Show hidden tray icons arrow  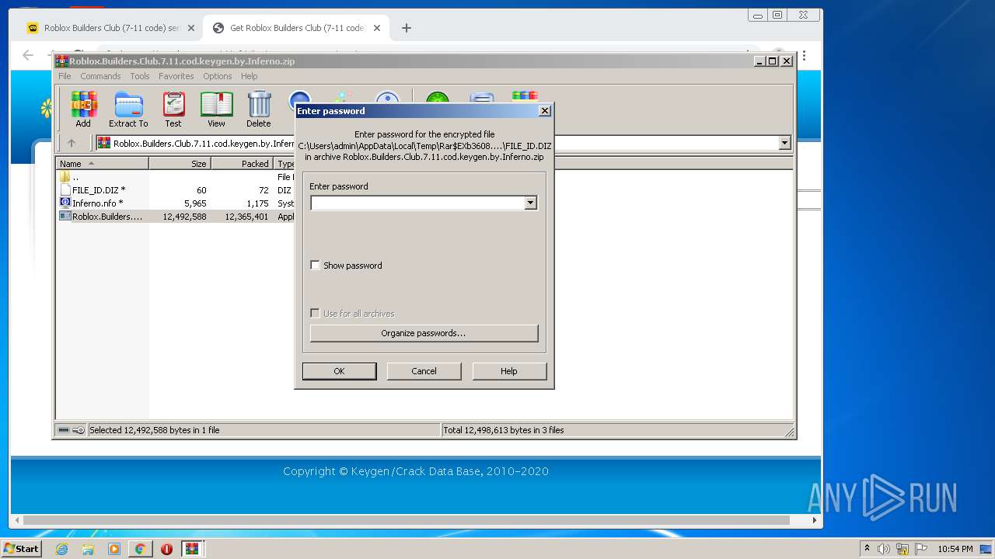point(867,549)
